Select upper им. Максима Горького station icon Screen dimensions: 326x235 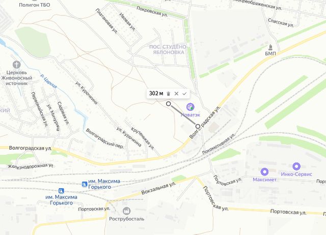84,184
